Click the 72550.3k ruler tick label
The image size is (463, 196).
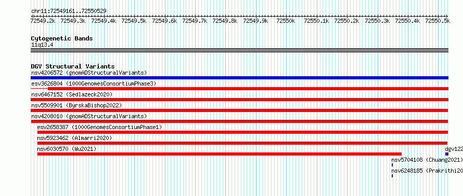pyautogui.click(x=377, y=21)
